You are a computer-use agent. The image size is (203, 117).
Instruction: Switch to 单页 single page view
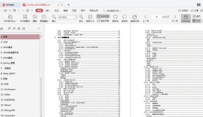click(x=197, y=16)
